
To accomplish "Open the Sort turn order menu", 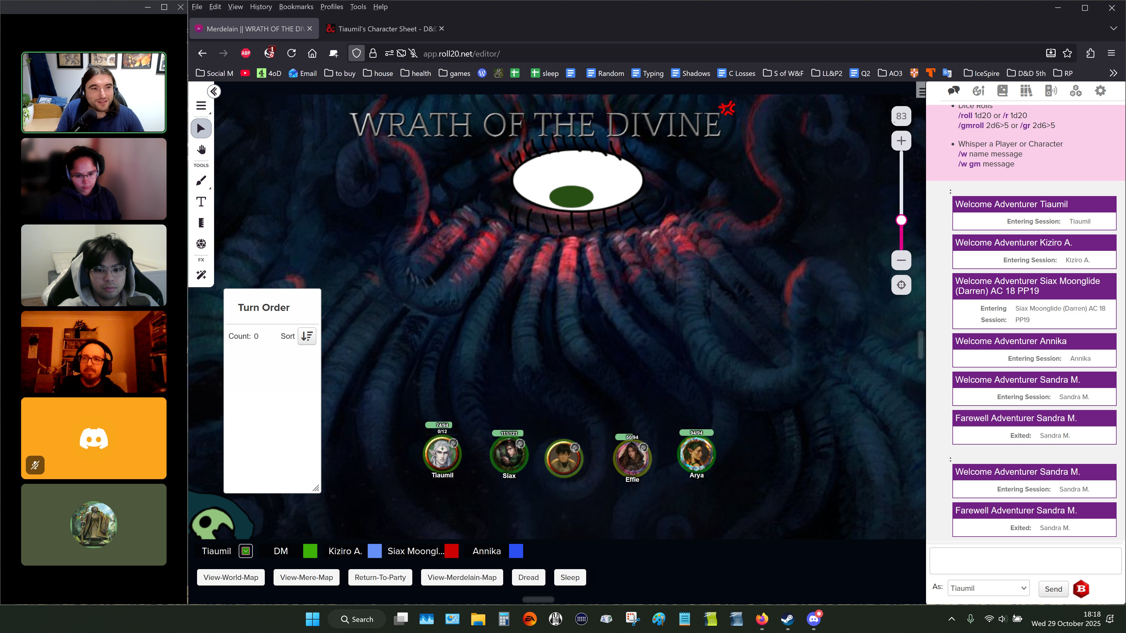I will pos(307,336).
